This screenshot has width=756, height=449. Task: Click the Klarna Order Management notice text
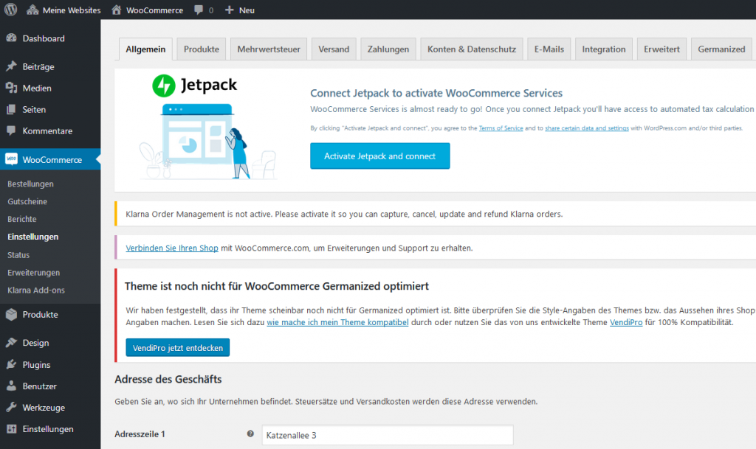tap(344, 214)
